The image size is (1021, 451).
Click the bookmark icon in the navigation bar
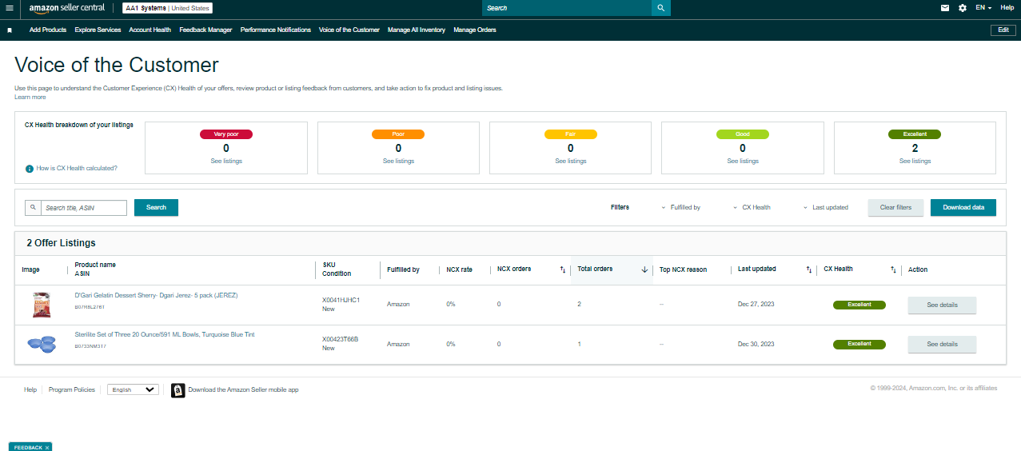pyautogui.click(x=10, y=30)
